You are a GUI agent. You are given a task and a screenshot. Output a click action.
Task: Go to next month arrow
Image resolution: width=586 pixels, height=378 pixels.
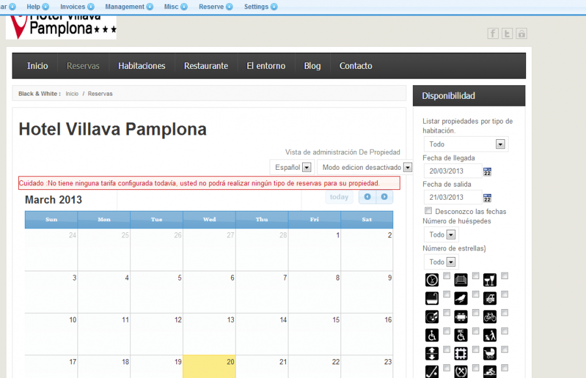384,197
